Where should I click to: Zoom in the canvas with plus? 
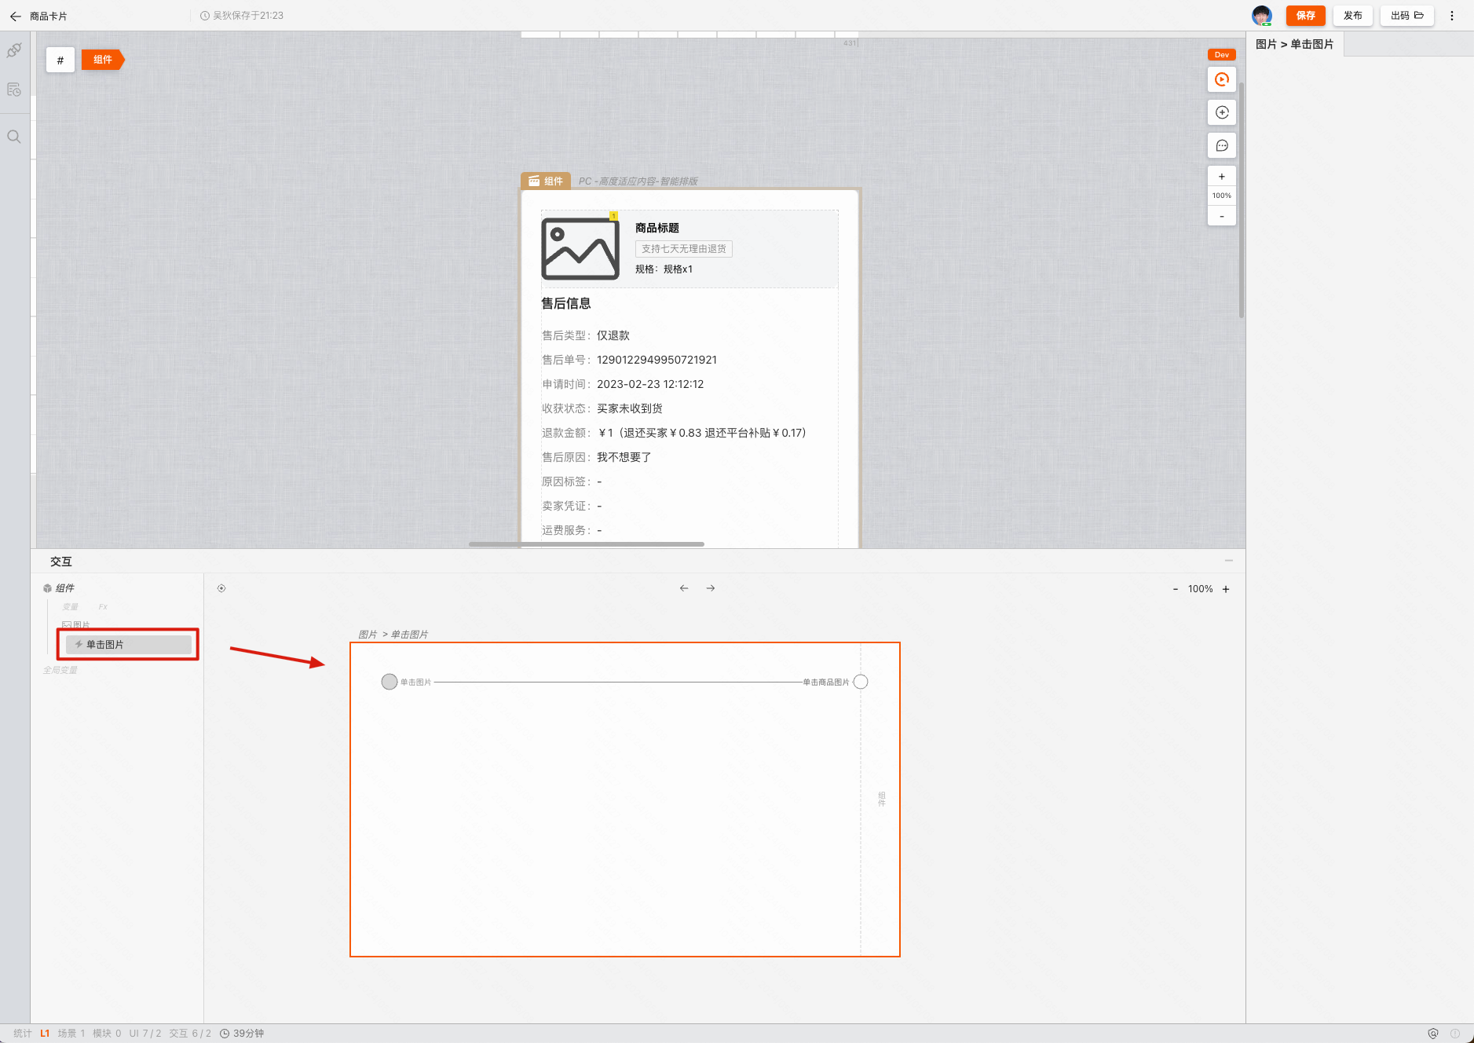point(1222,177)
